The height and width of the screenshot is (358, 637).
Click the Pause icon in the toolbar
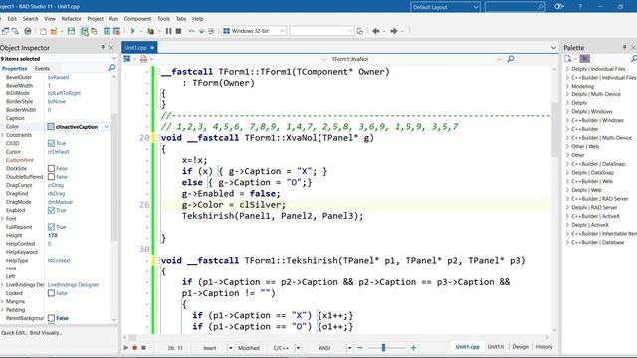pos(168,31)
